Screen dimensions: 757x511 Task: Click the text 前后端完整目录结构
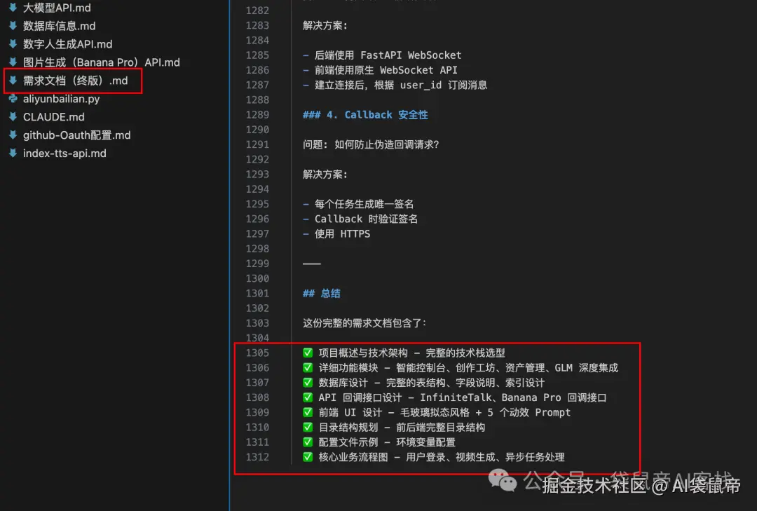pos(440,428)
